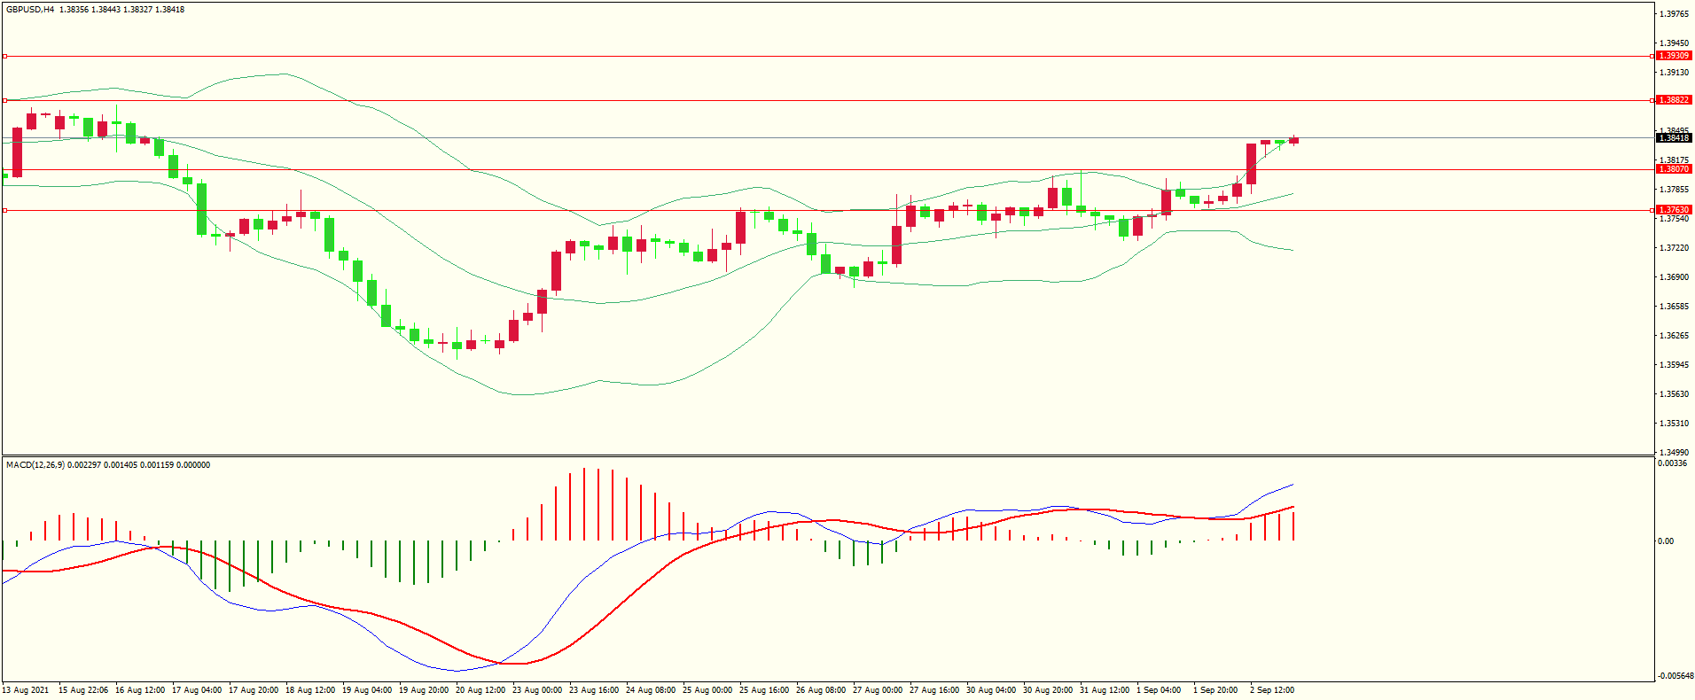Click the 1.36265 price scale value
Screen dimensions: 1695x700
[1674, 336]
